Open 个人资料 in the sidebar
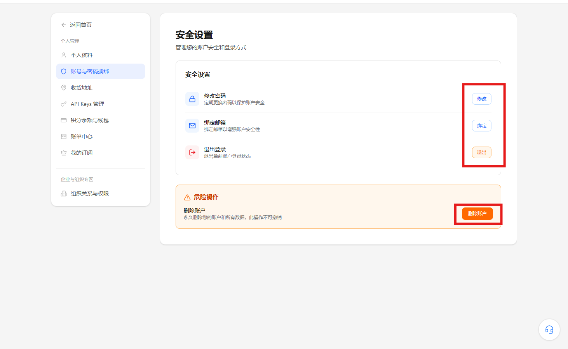The width and height of the screenshot is (568, 349). (101, 55)
